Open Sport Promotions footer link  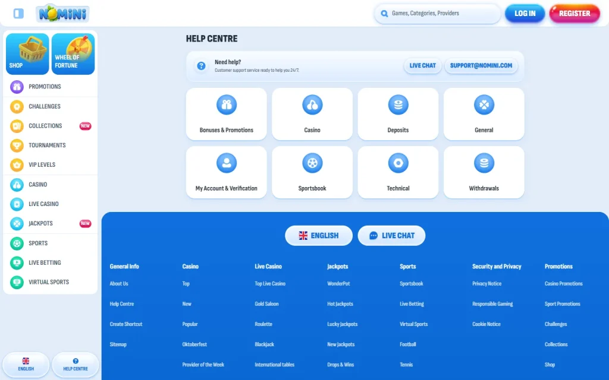point(563,304)
